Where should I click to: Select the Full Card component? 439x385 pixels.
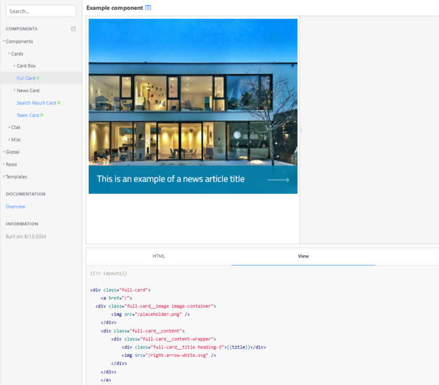coord(26,78)
